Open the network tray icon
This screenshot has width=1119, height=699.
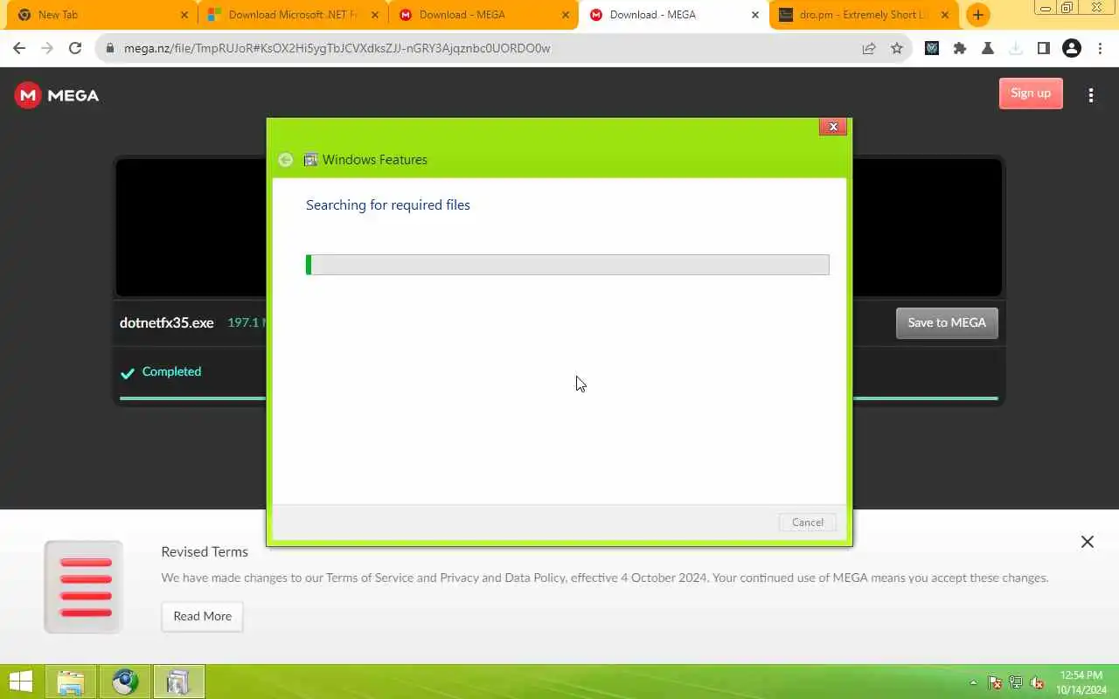[x=1016, y=682]
